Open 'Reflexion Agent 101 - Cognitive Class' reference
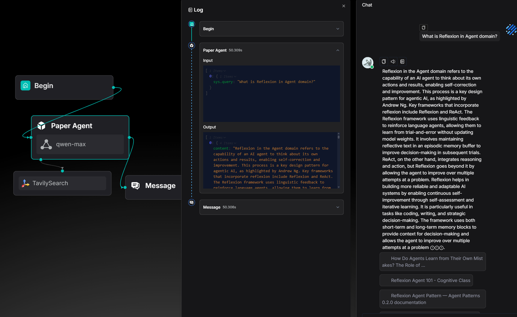Image resolution: width=517 pixels, height=317 pixels. (x=426, y=280)
